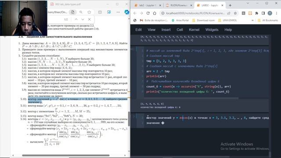The height and width of the screenshot is (158, 281).
Task: Open Jupyter Help menu
Action: pos(228,30)
